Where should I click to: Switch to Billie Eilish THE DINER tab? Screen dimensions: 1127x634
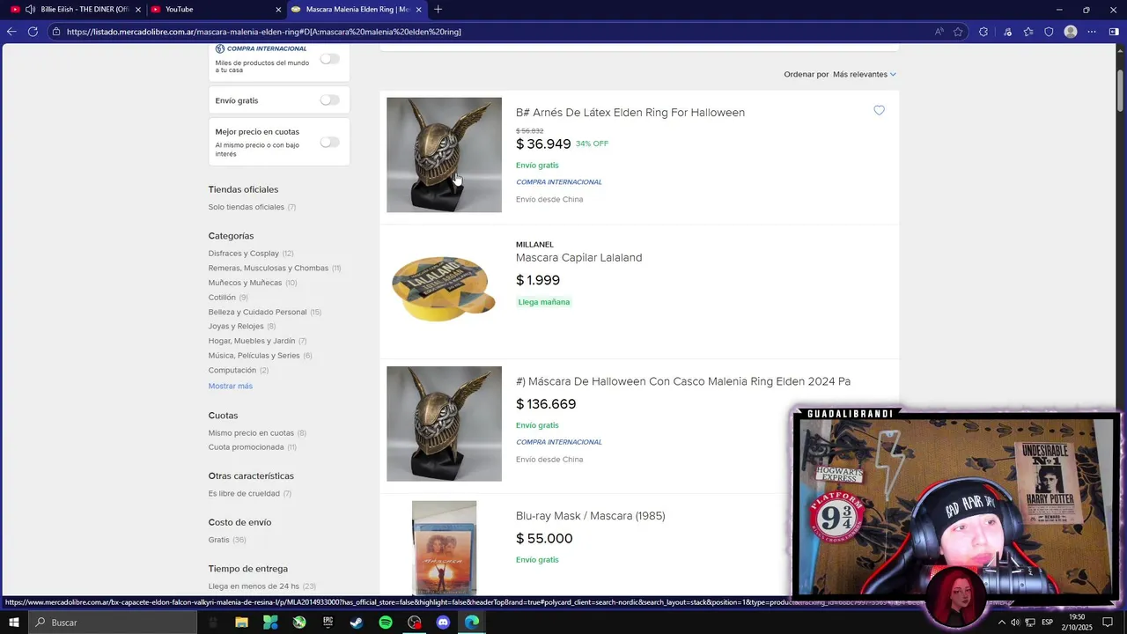pyautogui.click(x=74, y=10)
